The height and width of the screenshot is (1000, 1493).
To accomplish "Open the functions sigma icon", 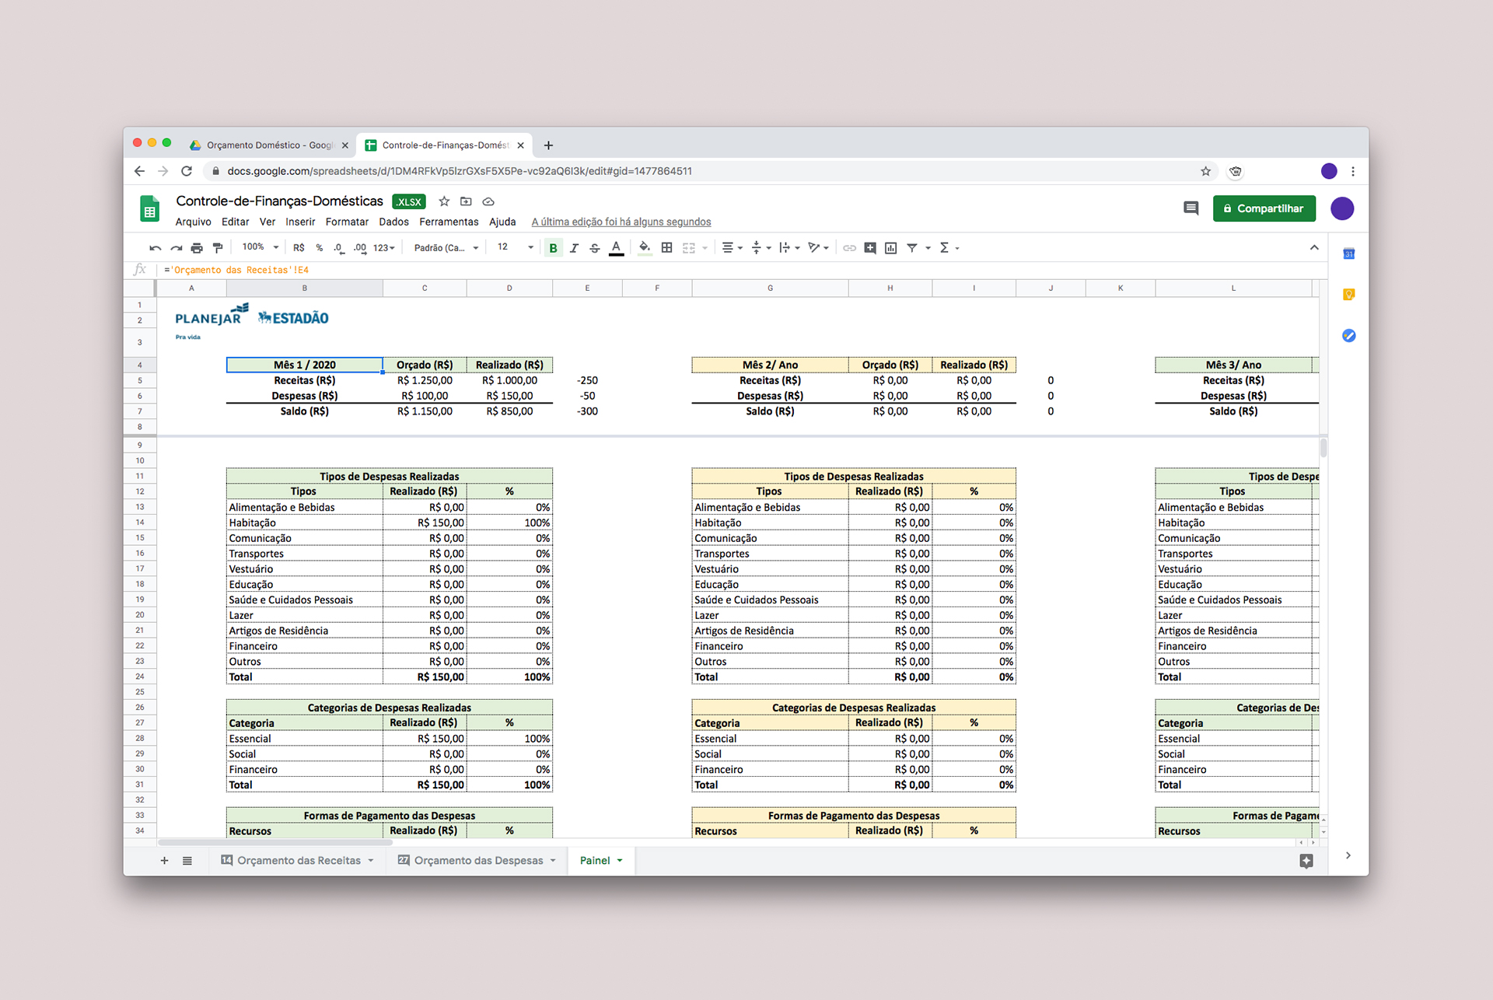I will pyautogui.click(x=945, y=248).
